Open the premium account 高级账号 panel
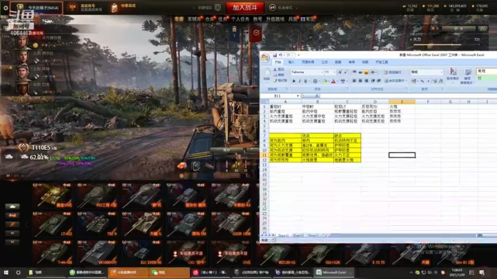 pos(85,8)
